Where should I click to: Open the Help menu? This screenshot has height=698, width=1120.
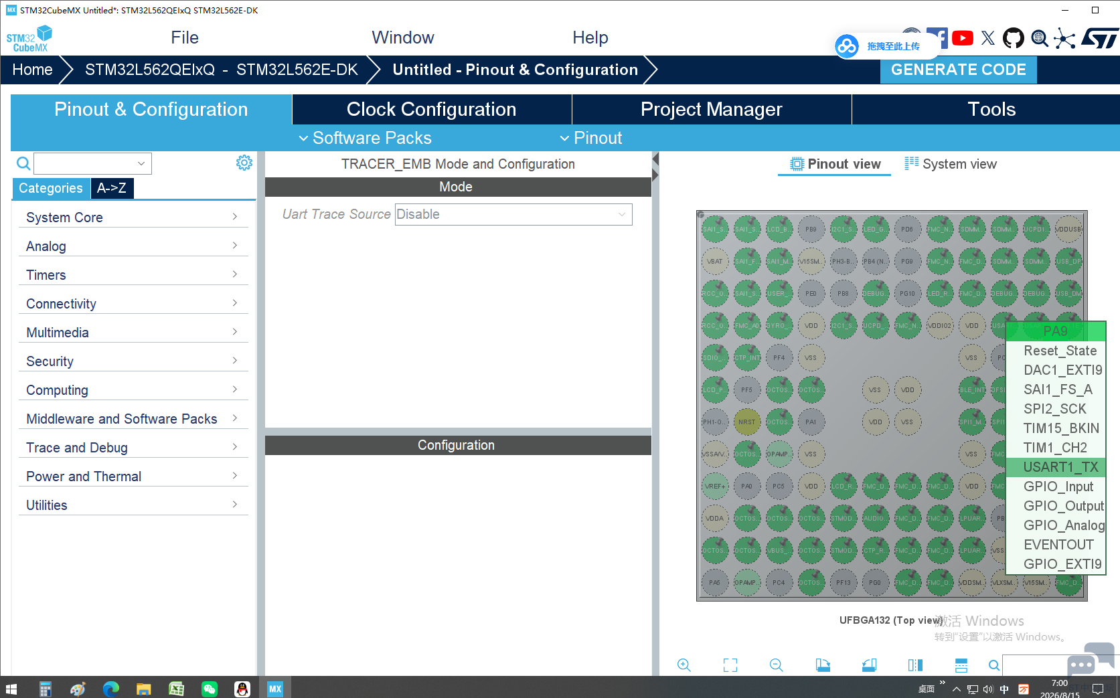[x=590, y=37]
